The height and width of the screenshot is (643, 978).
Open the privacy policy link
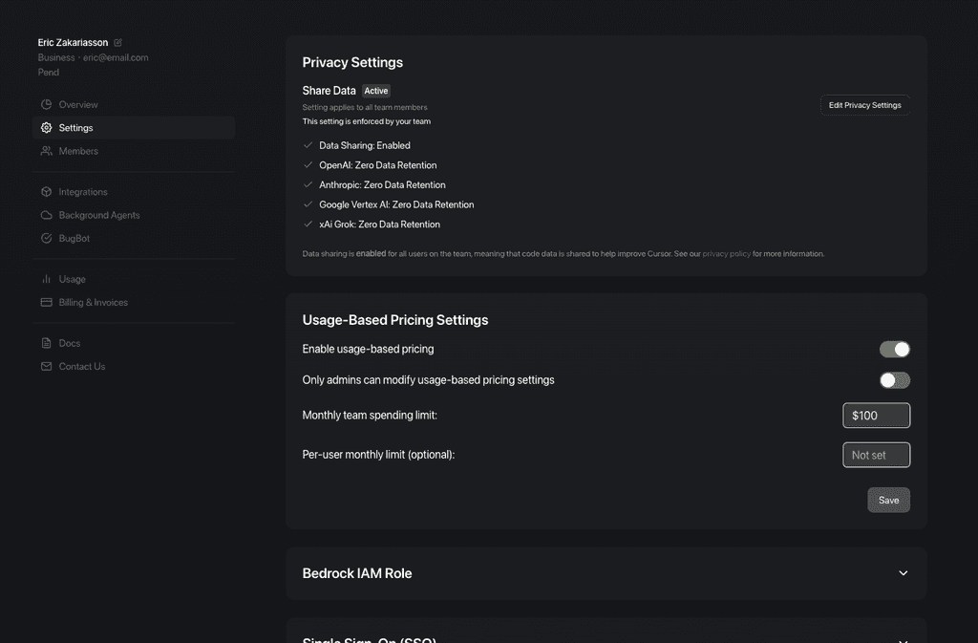tap(726, 253)
